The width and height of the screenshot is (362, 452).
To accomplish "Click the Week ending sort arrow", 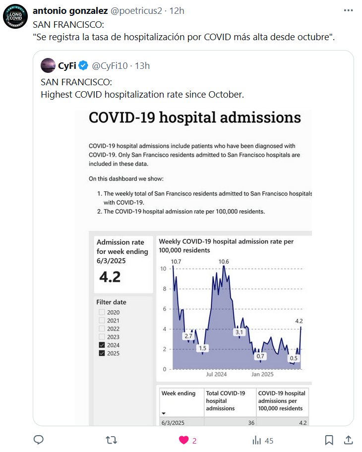I will coord(164,413).
